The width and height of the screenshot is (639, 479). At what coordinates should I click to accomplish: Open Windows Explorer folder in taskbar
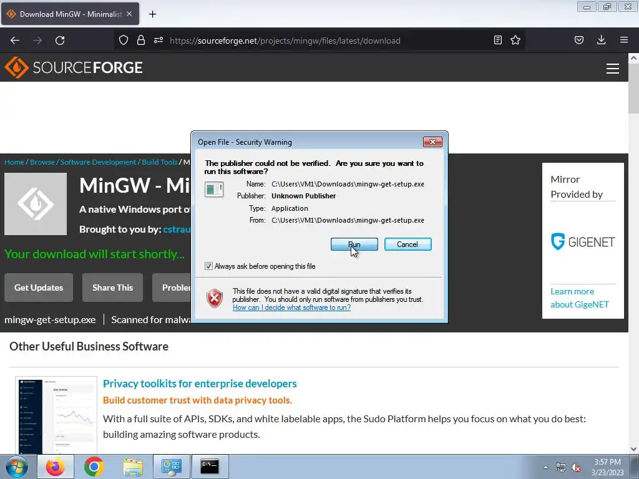(x=133, y=467)
